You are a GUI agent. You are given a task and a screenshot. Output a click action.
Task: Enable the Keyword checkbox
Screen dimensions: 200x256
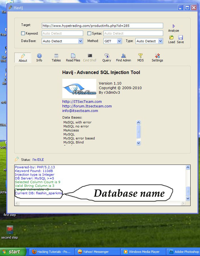[x=23, y=33]
